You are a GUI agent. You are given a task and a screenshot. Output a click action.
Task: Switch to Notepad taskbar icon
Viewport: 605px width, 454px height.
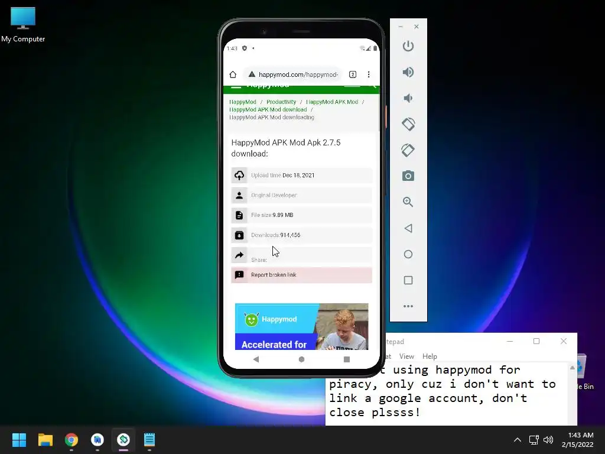point(149,440)
